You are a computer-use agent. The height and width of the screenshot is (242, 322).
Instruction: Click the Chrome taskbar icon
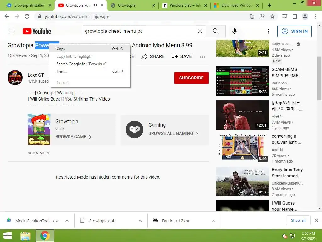pos(45,236)
